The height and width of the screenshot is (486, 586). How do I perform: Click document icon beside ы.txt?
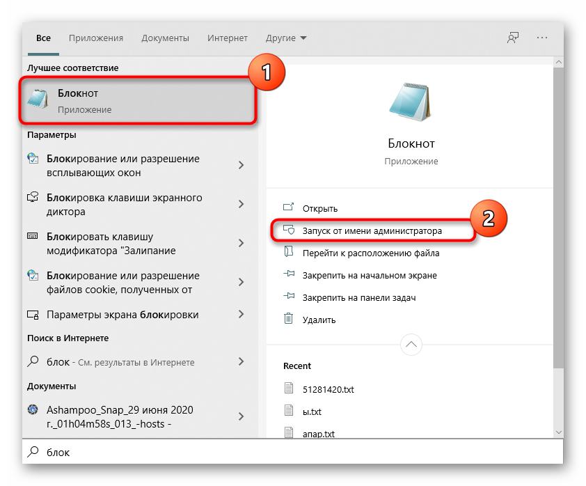(x=289, y=410)
